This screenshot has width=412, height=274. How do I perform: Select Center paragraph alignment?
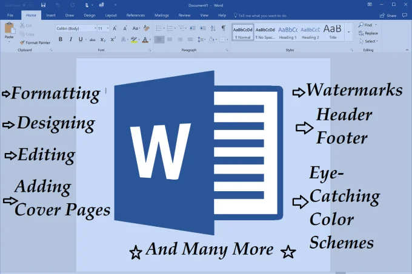tap(170, 39)
